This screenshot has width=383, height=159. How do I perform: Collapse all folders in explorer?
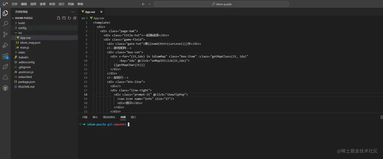(x=75, y=18)
